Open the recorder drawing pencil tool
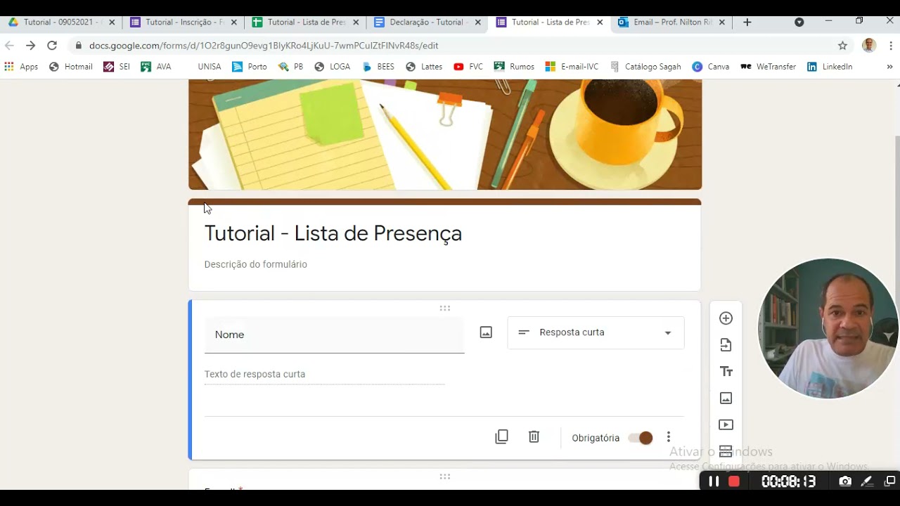This screenshot has height=506, width=900. coord(868,481)
